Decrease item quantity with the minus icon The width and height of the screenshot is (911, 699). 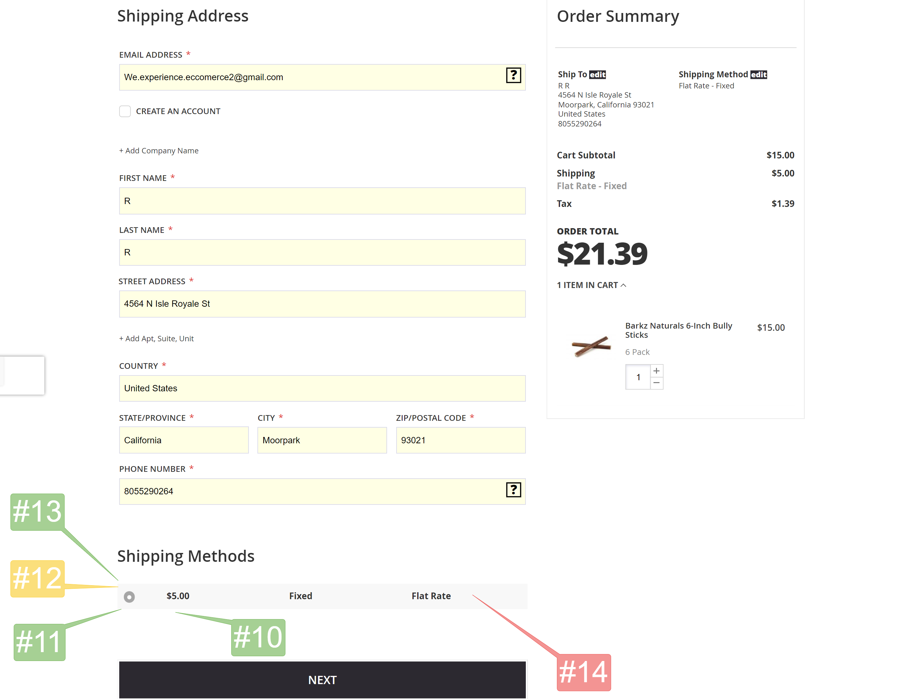pyautogui.click(x=656, y=383)
